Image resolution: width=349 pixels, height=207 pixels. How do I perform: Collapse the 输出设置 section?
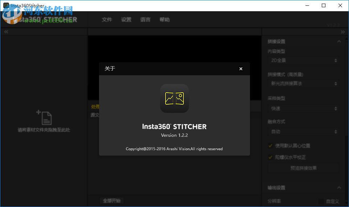click(339, 188)
